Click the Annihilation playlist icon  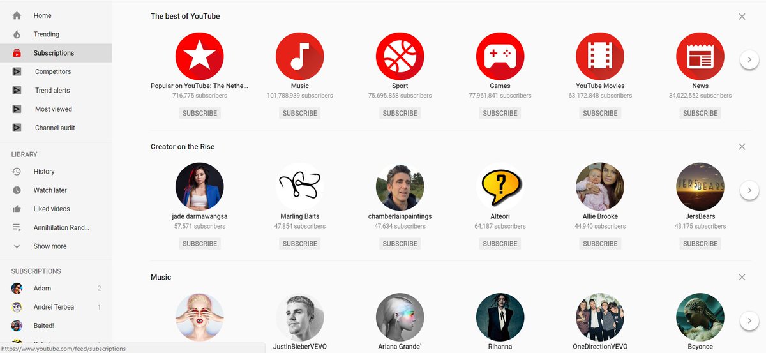point(17,228)
